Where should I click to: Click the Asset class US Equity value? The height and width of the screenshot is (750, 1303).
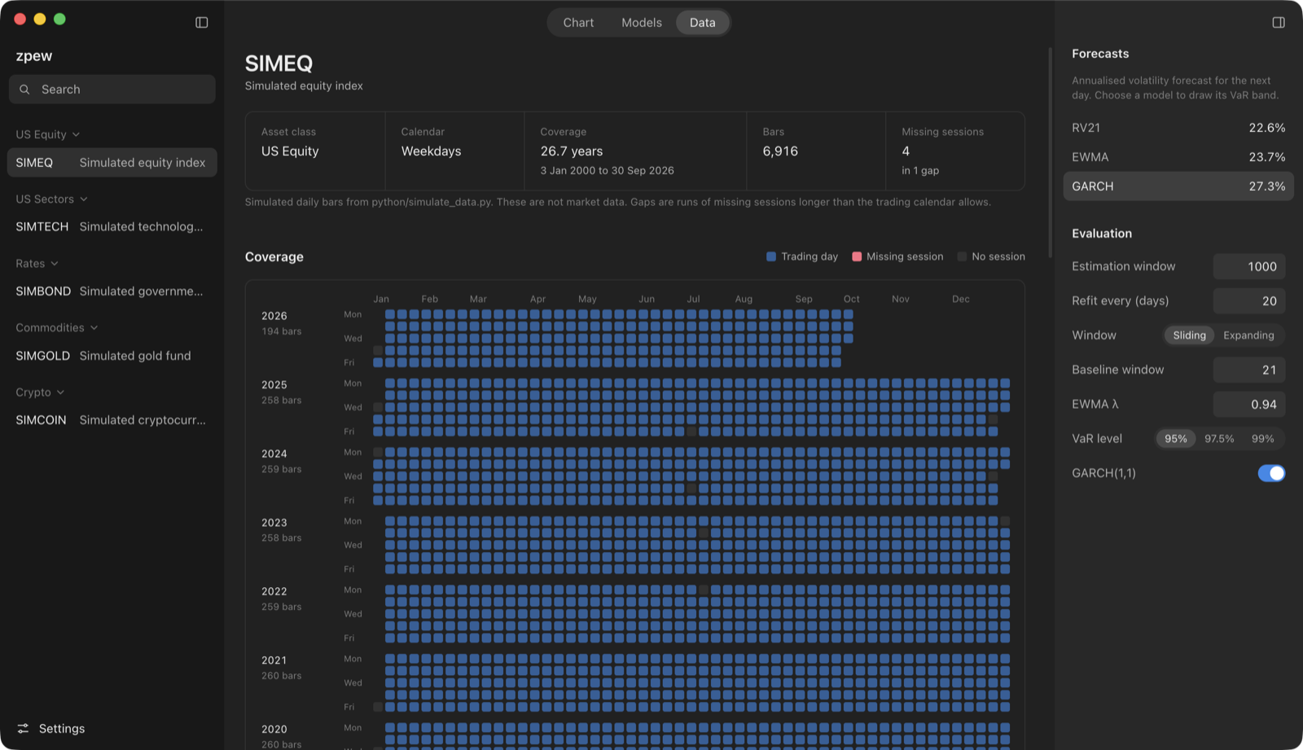click(x=290, y=151)
